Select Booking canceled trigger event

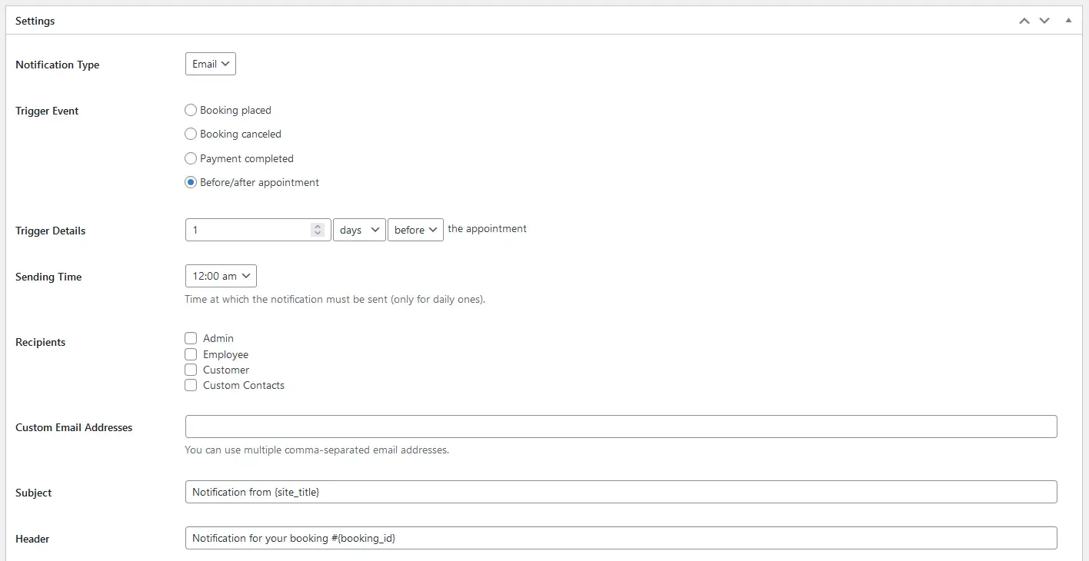point(191,134)
